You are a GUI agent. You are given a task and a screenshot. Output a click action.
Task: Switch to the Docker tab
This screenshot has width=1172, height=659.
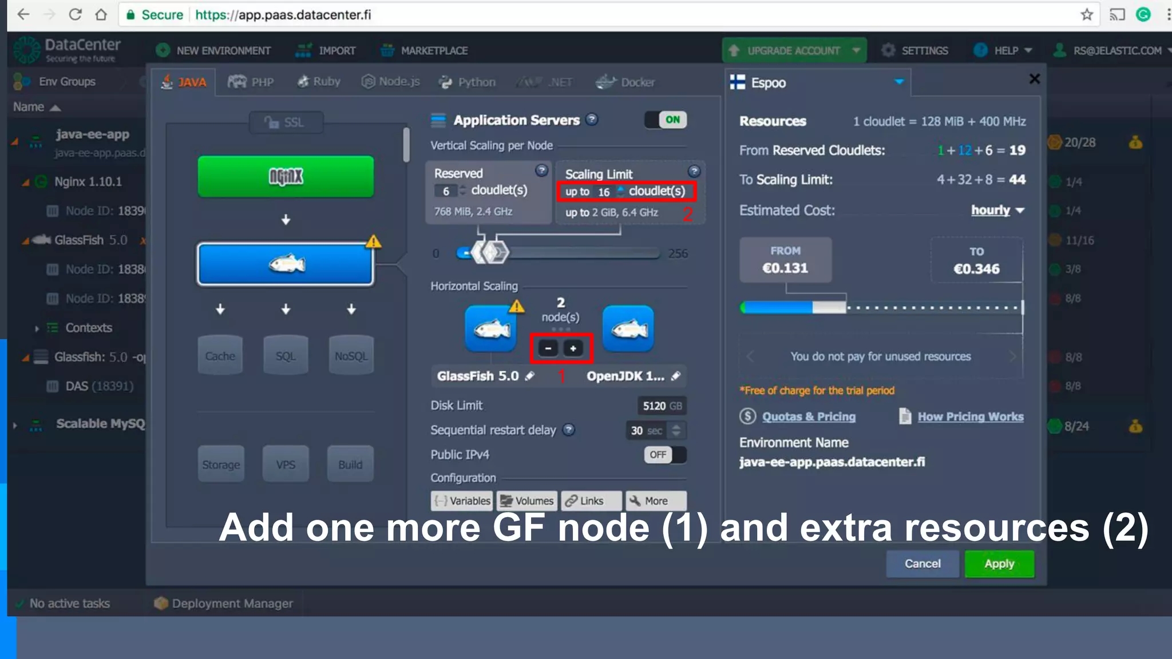[x=625, y=82]
